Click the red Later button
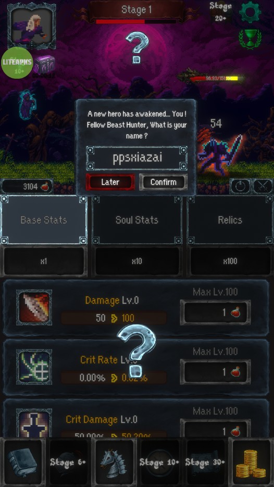 pyautogui.click(x=110, y=182)
